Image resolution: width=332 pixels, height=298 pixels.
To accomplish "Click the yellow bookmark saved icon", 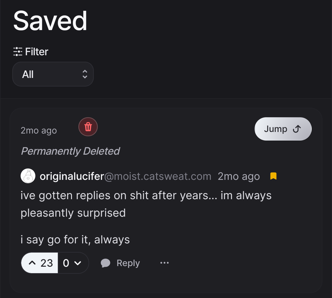I will [273, 176].
